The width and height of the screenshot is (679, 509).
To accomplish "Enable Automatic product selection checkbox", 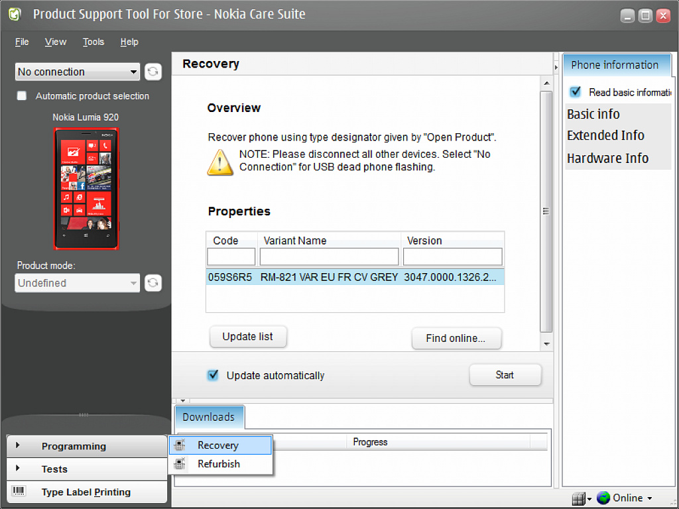I will pyautogui.click(x=22, y=95).
